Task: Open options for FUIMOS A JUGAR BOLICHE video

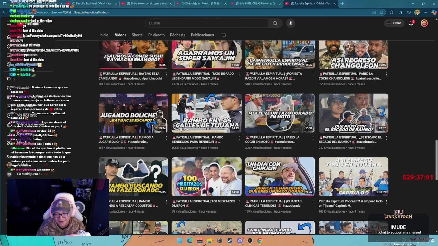Action: point(166,138)
